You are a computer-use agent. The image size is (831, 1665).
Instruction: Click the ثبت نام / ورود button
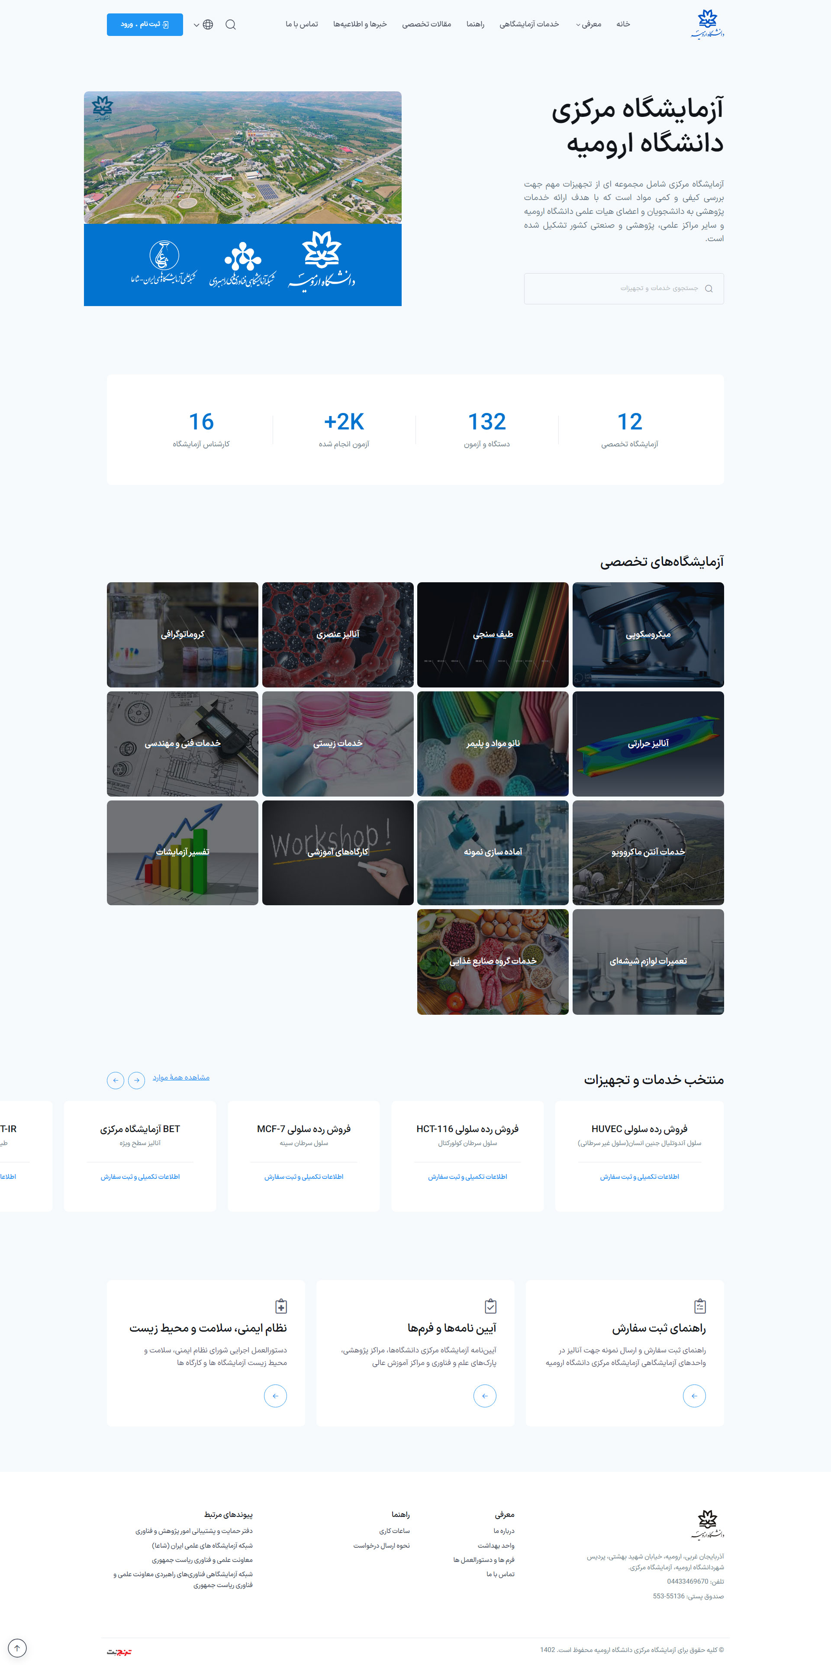[145, 25]
